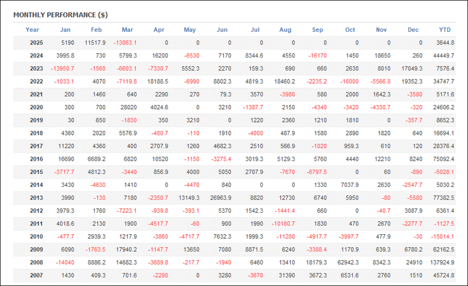Screen dimensions: 468x286
Task: Click the 2016 YTD value 75092.4
Action: pos(444,159)
